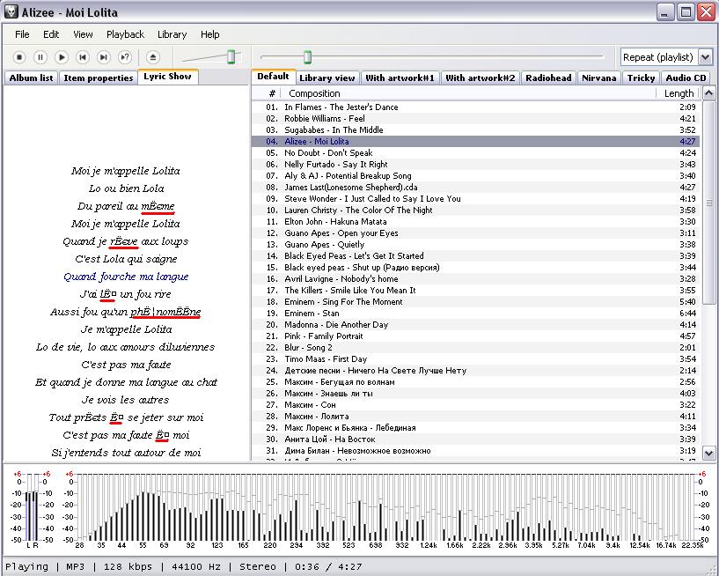
Task: Click the Stop playback button
Action: click(19, 57)
